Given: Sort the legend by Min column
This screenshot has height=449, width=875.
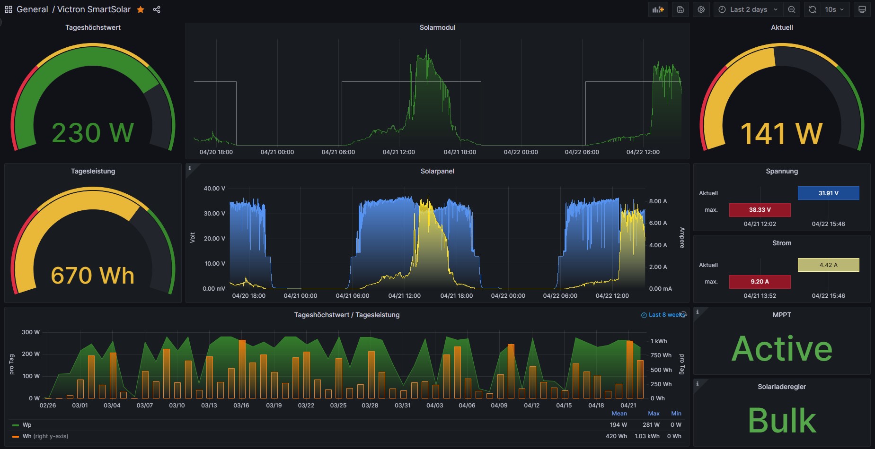Looking at the screenshot, I should 676,414.
